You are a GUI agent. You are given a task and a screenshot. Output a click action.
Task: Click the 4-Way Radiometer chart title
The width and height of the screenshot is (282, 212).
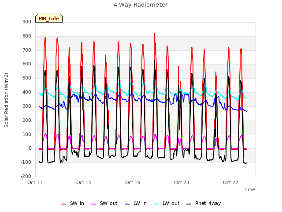pos(141,5)
